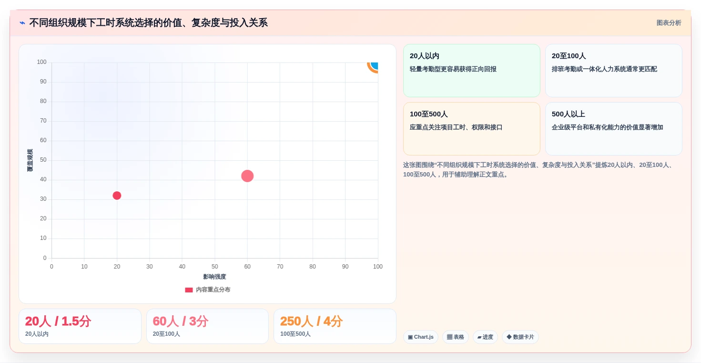Toggle the 内容重点分布 legend swatch
This screenshot has width=701, height=363.
[189, 290]
